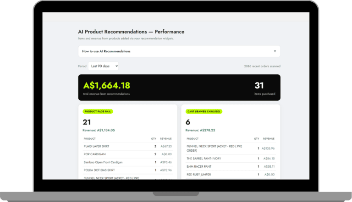
Task: Click the A$135.96 revenue value
Action: click(x=268, y=148)
